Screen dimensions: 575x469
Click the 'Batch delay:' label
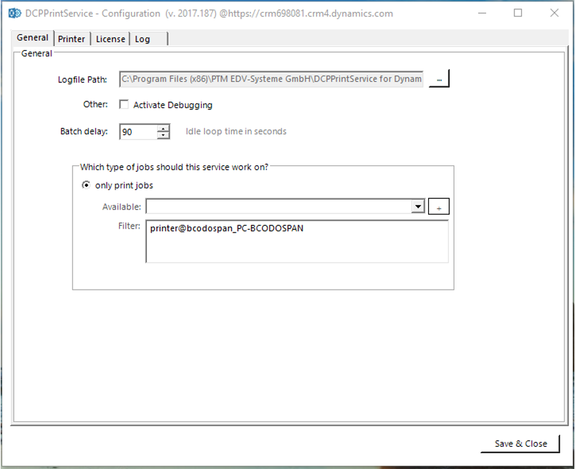[84, 131]
